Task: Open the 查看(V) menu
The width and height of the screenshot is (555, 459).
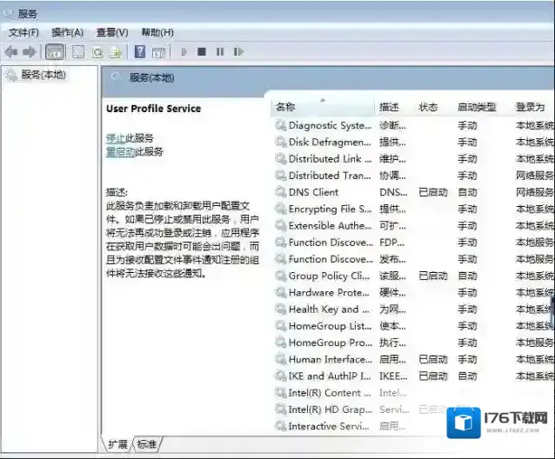Action: 112,32
